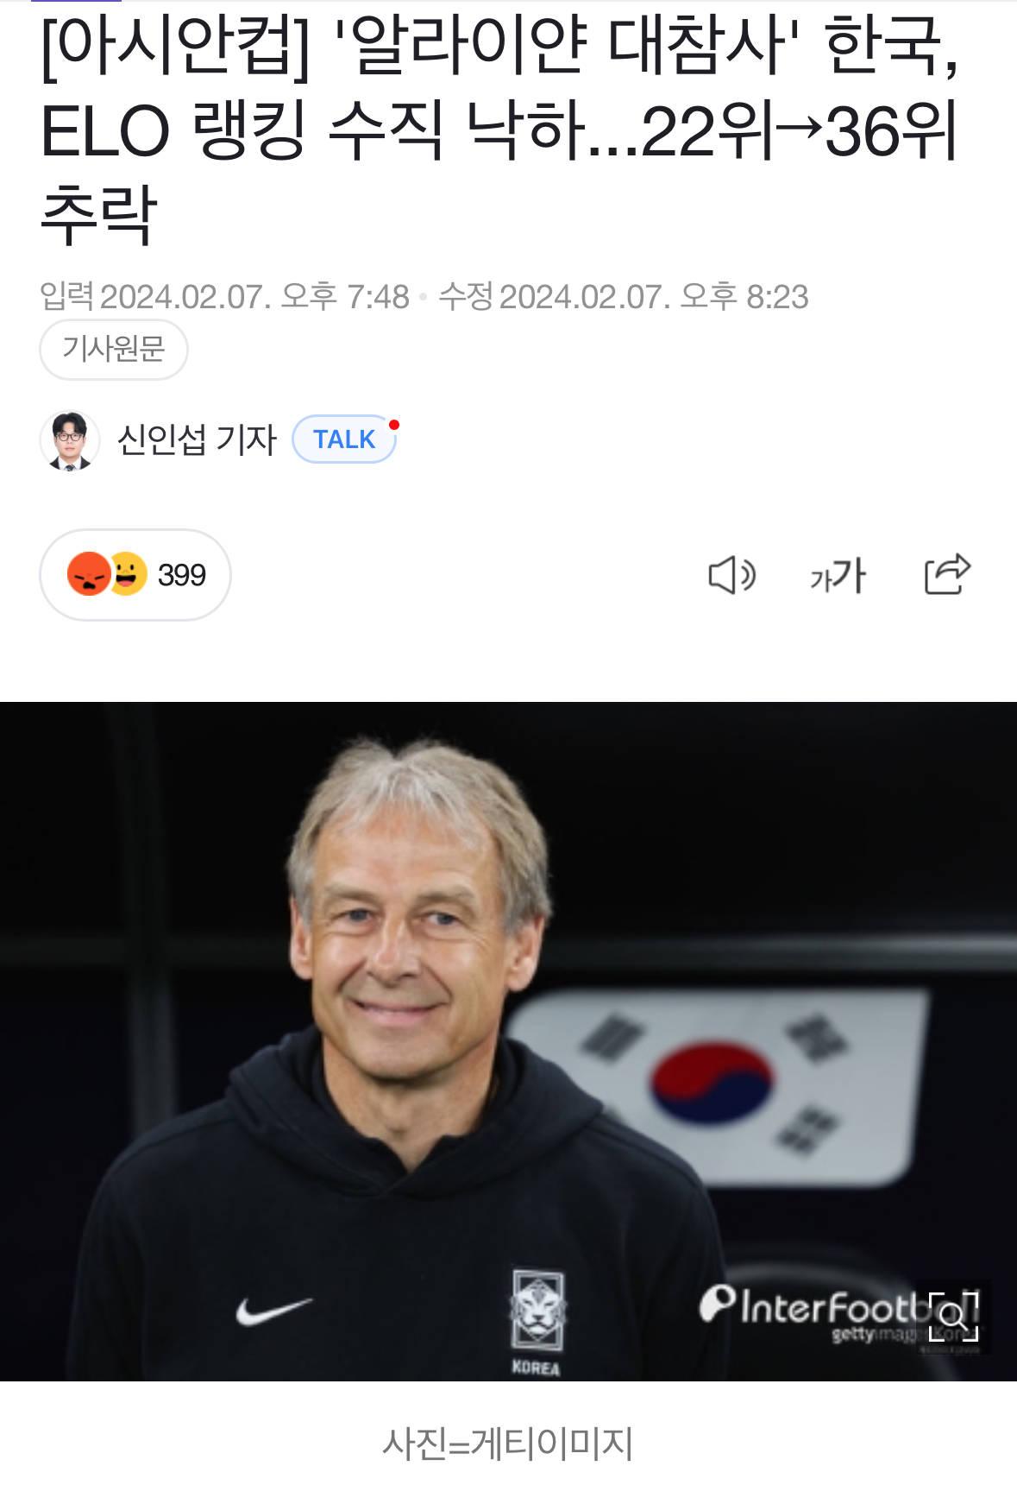This screenshot has height=1485, width=1017.
Task: Tap the purple reading progress bar at top
Action: coord(77,1)
